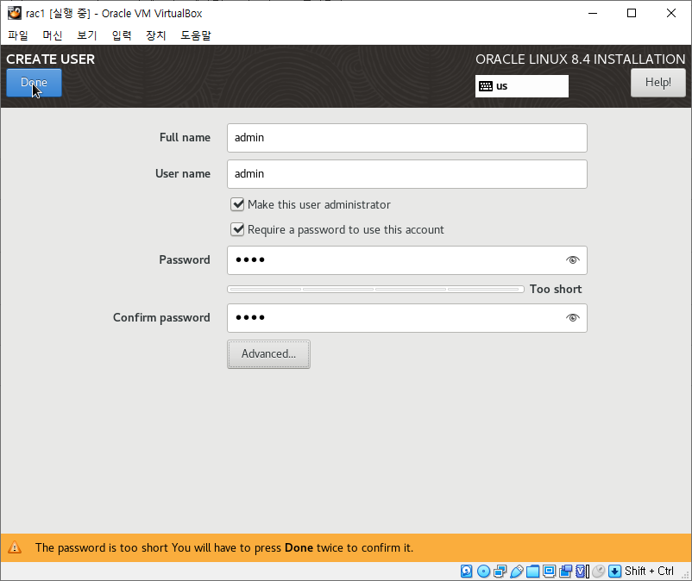This screenshot has height=581, width=692.
Task: Click the Too short strength label
Action: tap(556, 289)
